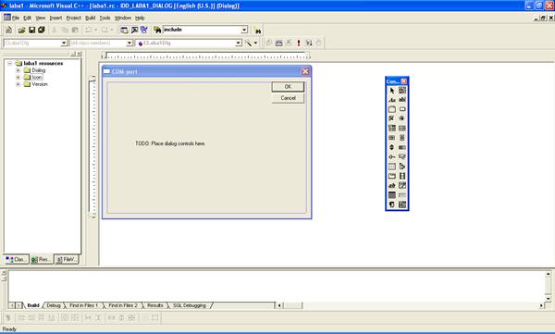The image size is (555, 334).
Task: Click the Open file icon
Action: click(21, 31)
